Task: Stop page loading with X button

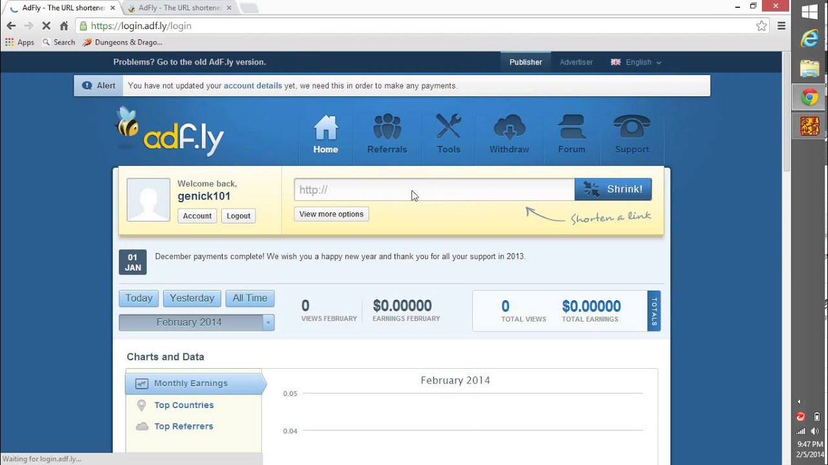Action: [x=46, y=26]
